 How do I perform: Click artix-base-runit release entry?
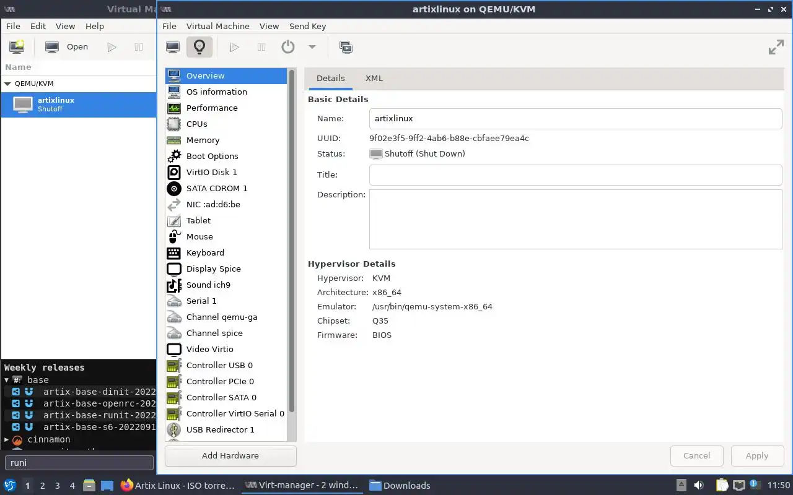(x=99, y=415)
